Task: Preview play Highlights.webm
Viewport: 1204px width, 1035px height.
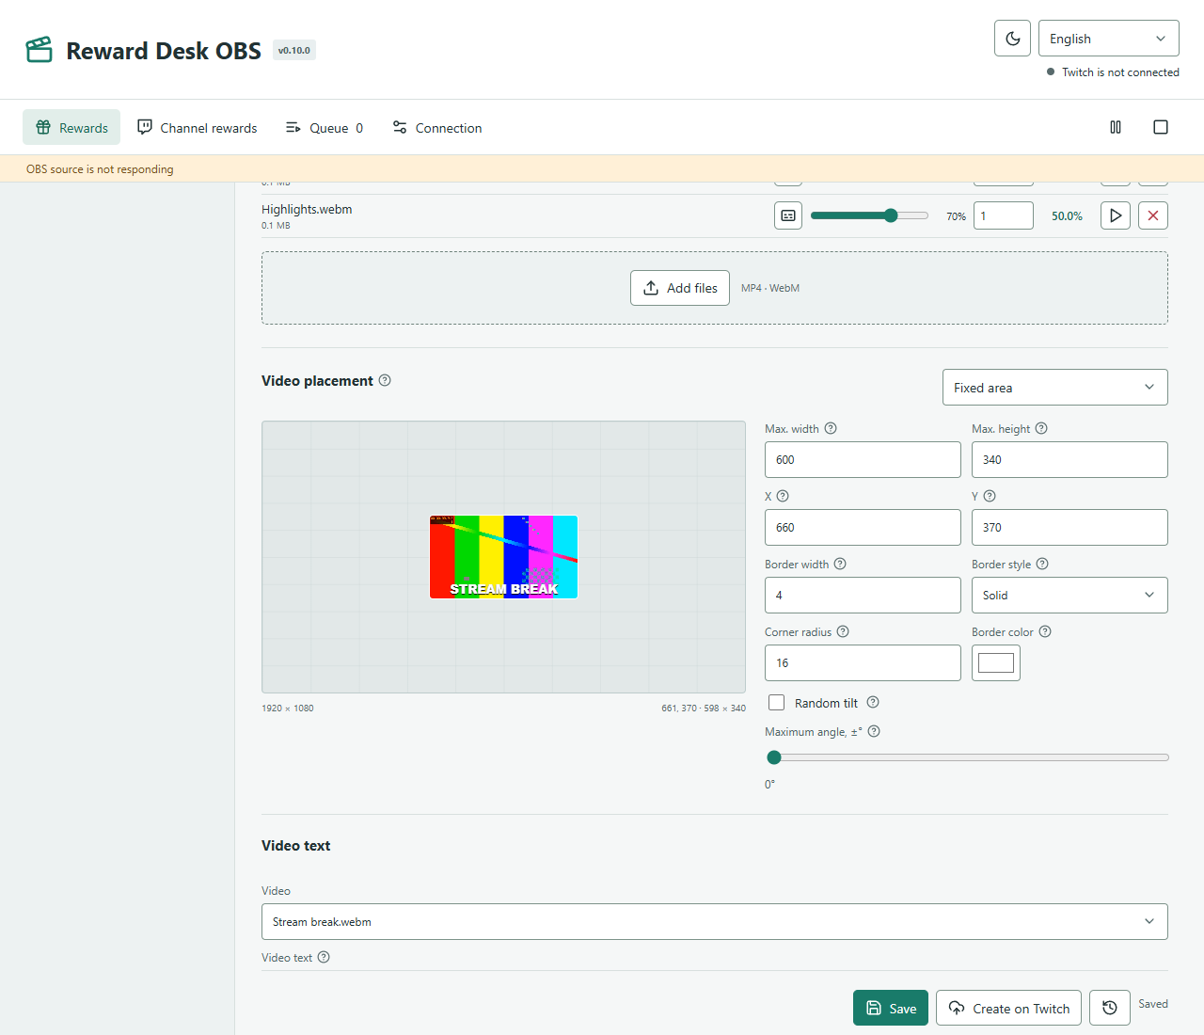Action: (1116, 215)
